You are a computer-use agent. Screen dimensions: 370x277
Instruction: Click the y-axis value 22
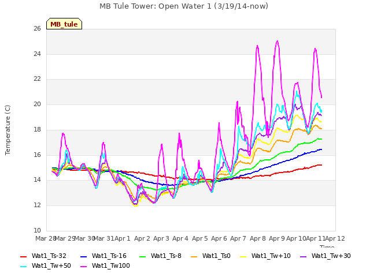pos(37,79)
